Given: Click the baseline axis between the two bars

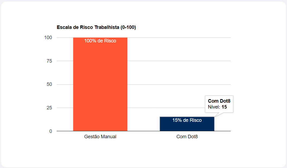Looking at the screenshot, I should (143, 131).
